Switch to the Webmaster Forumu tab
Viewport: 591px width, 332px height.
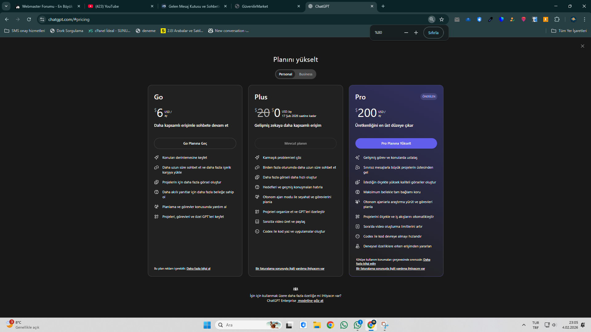pos(47,6)
